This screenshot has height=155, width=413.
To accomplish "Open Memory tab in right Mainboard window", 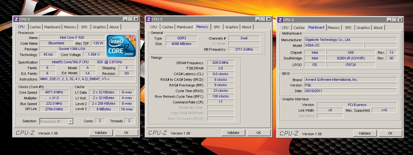I will tap(334, 28).
